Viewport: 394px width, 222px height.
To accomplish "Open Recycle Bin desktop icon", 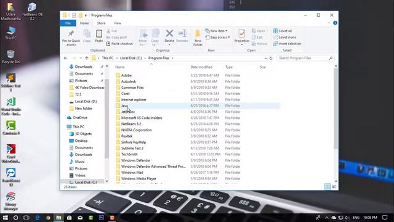I will point(10,56).
